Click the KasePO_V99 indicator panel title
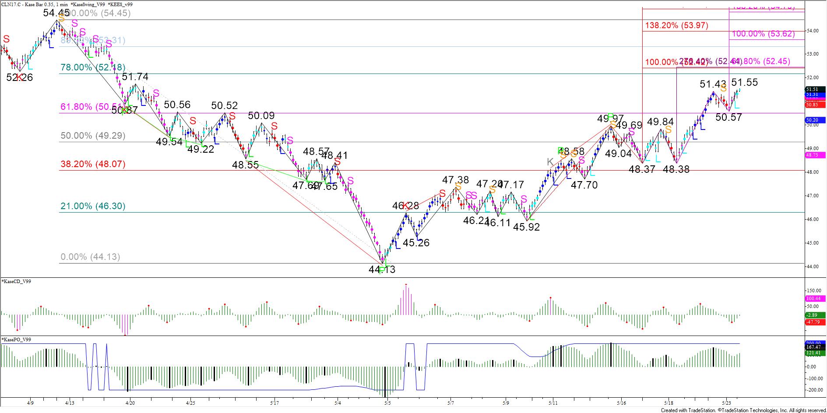Image resolution: width=827 pixels, height=413 pixels. pyautogui.click(x=17, y=339)
